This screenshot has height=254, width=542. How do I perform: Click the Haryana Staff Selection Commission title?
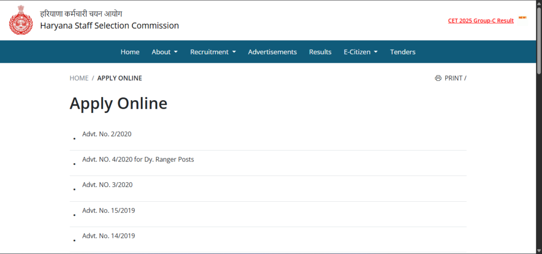coord(110,25)
